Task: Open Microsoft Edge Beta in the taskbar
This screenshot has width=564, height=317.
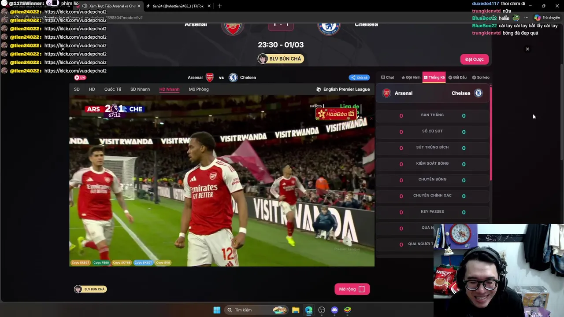Action: [308, 310]
